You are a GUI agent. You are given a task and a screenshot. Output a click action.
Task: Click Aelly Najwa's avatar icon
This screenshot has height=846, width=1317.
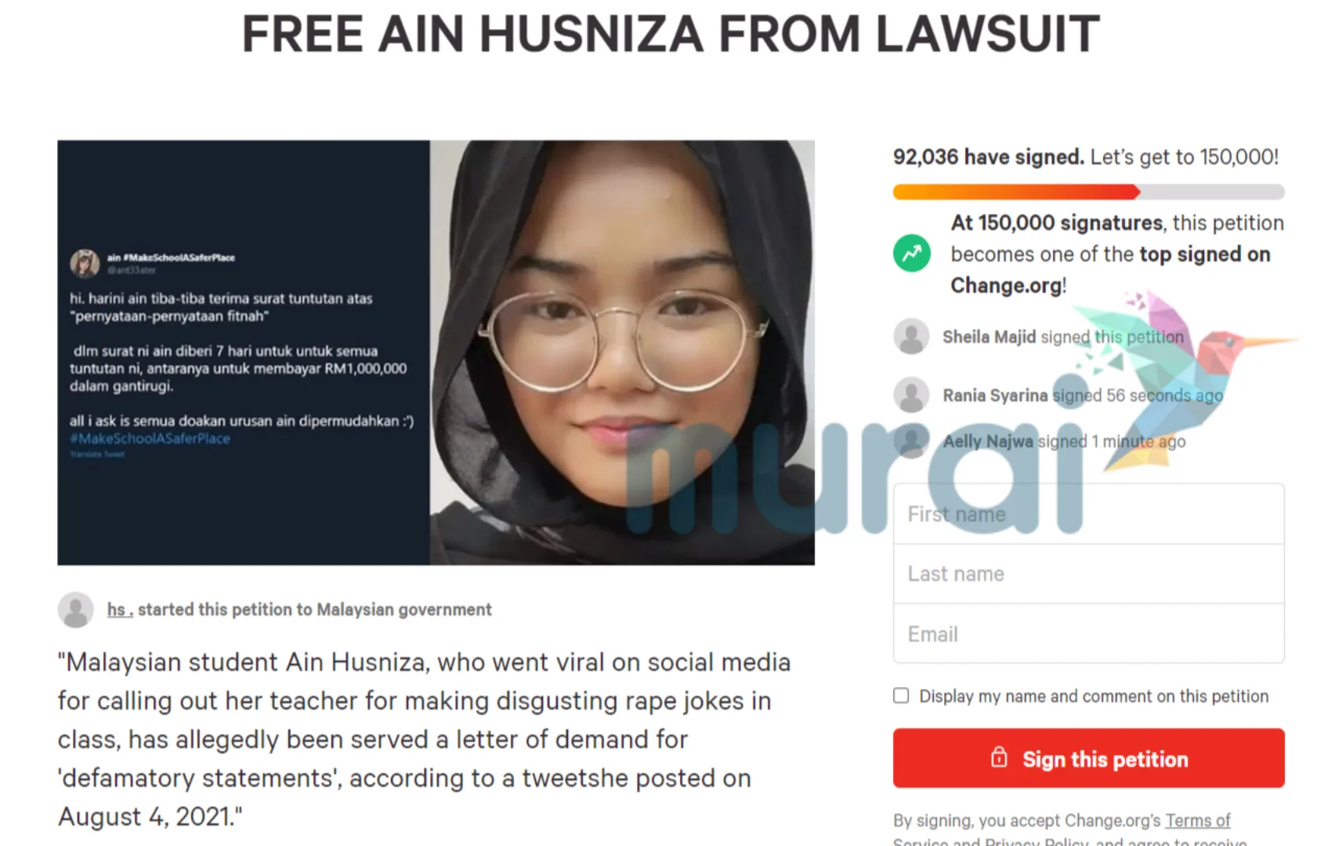911,441
